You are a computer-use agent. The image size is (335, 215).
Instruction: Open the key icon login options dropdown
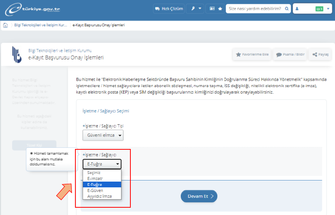195,9
